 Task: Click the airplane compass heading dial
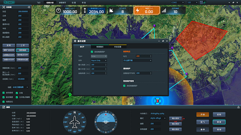click(75, 122)
